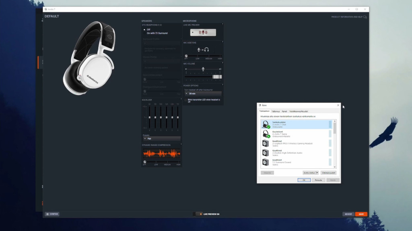The image size is (412, 231).
Task: Switch to the Tallennus tab
Action: pyautogui.click(x=275, y=111)
